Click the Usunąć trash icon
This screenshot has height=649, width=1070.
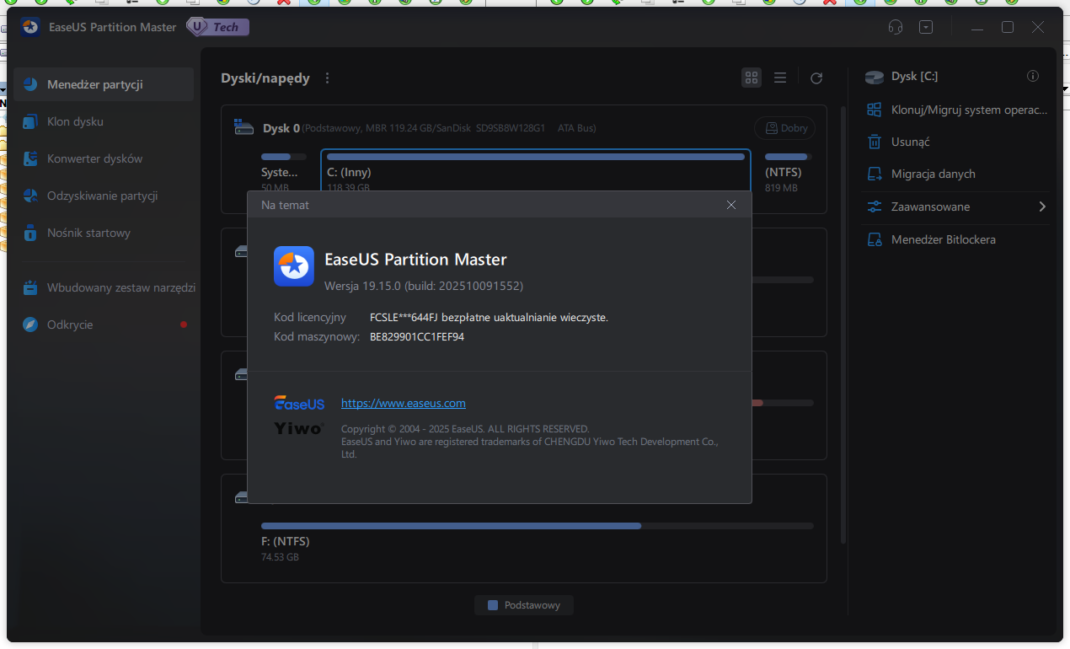click(875, 142)
